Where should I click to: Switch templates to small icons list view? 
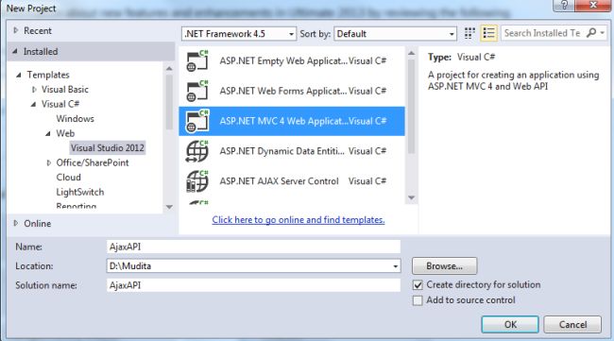[488, 33]
